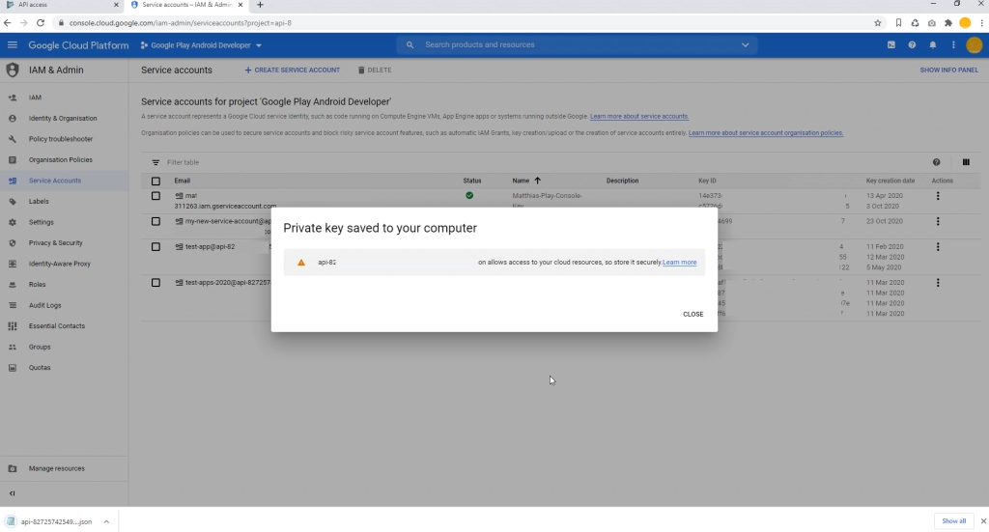Show the info panel
989x532 pixels.
[948, 70]
